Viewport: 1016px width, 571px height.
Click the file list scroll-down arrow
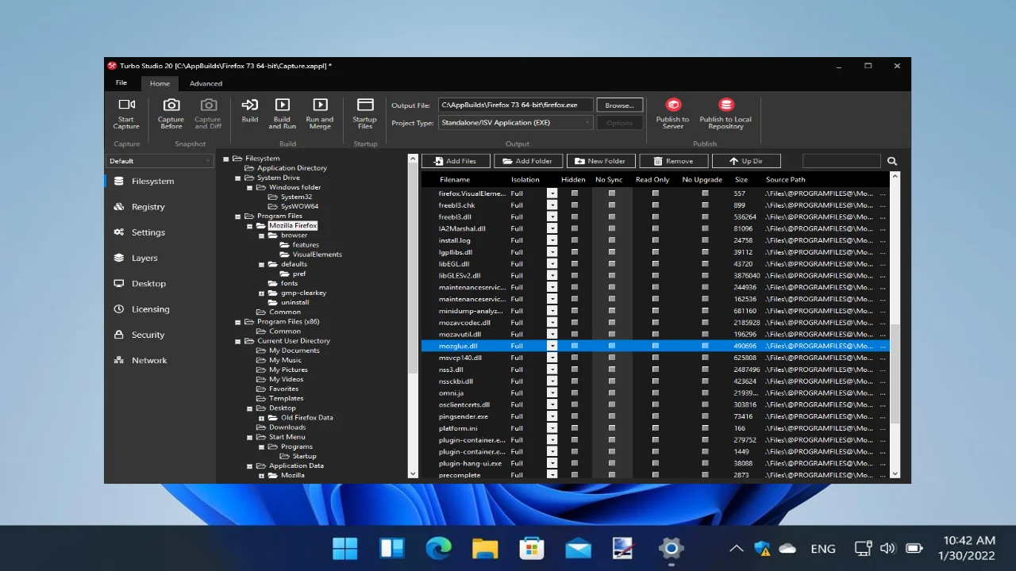[895, 474]
